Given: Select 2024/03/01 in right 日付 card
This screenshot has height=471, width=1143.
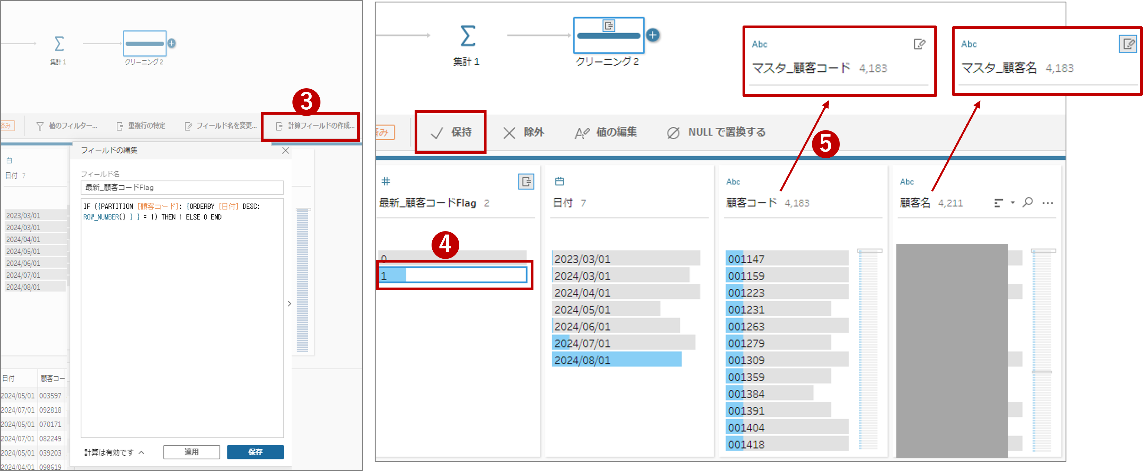Looking at the screenshot, I should (621, 275).
